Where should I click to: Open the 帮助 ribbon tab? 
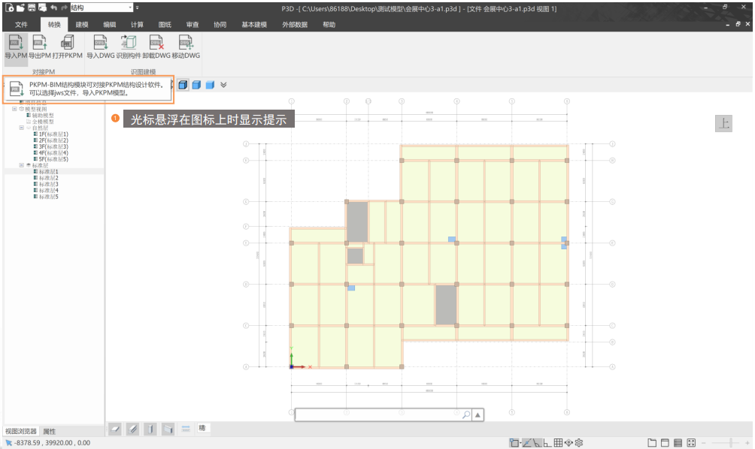click(329, 25)
